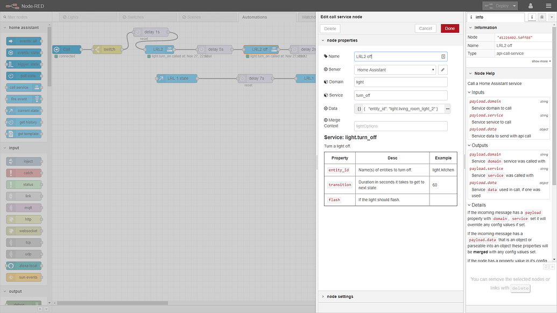
Task: Open the debug messages bug icon tab
Action: coord(542,17)
